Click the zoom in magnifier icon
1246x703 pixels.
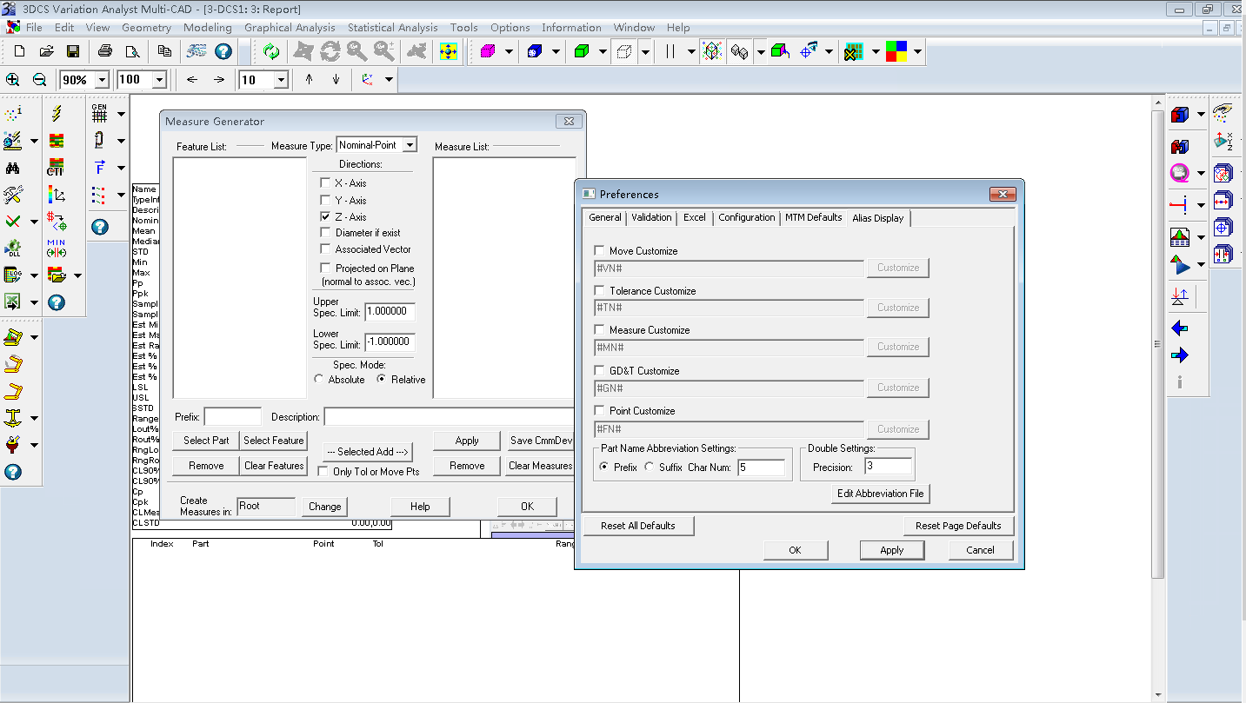[13, 79]
